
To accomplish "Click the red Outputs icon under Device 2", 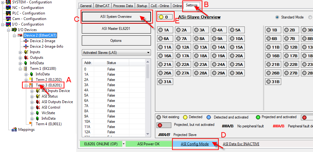I will tap(26, 58).
